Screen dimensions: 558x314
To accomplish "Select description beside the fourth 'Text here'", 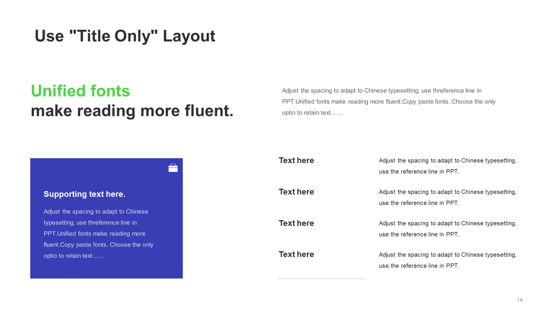I will (x=448, y=260).
